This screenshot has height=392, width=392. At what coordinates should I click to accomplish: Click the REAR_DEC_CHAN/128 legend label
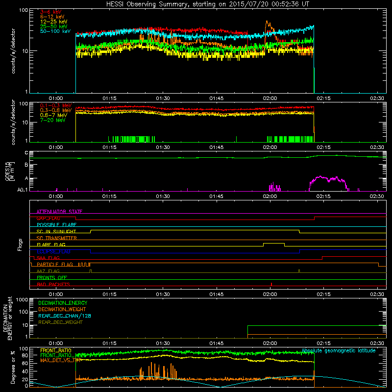(65, 316)
